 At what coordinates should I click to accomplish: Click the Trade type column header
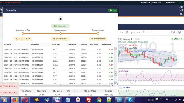click(x=56, y=45)
